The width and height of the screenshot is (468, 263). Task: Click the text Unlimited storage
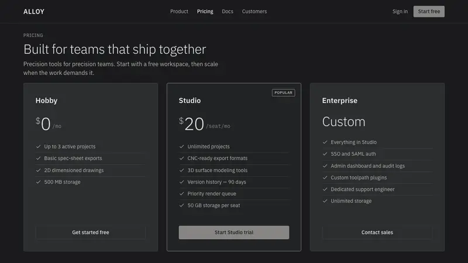point(352,201)
